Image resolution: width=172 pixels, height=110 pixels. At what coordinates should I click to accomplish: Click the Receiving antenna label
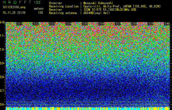click(x=63, y=13)
